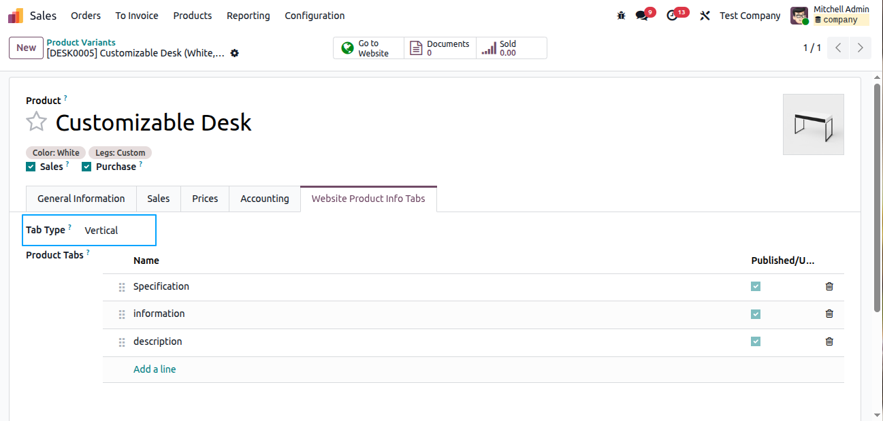Screen dimensions: 883x421
Task: Click Add a line link
Action: pyautogui.click(x=155, y=369)
